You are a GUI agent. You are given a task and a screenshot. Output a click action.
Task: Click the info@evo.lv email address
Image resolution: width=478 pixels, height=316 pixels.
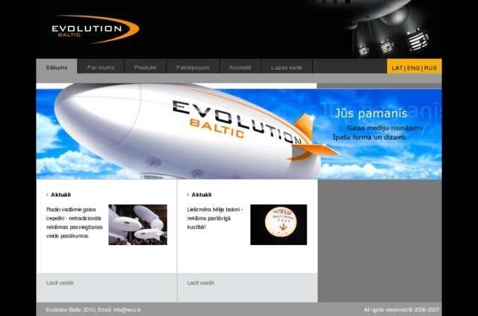pos(127,309)
